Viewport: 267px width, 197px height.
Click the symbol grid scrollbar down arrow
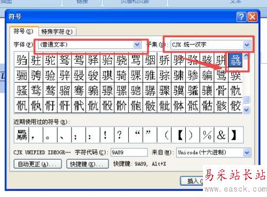coord(247,110)
